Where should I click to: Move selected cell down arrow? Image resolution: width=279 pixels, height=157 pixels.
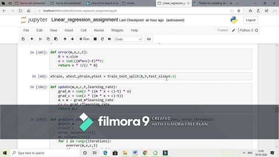click(72, 39)
